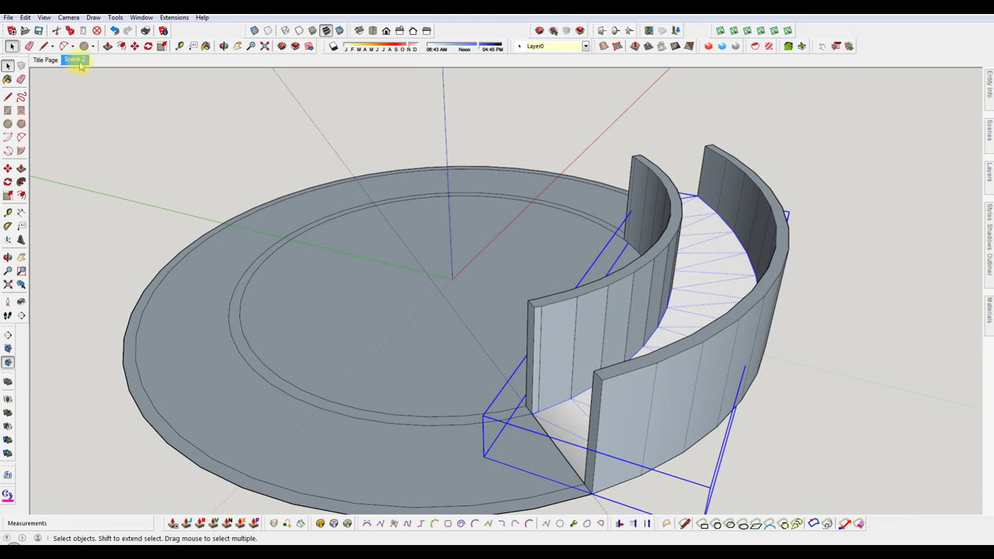
Task: Switch to X-ray face style
Action: click(x=254, y=31)
